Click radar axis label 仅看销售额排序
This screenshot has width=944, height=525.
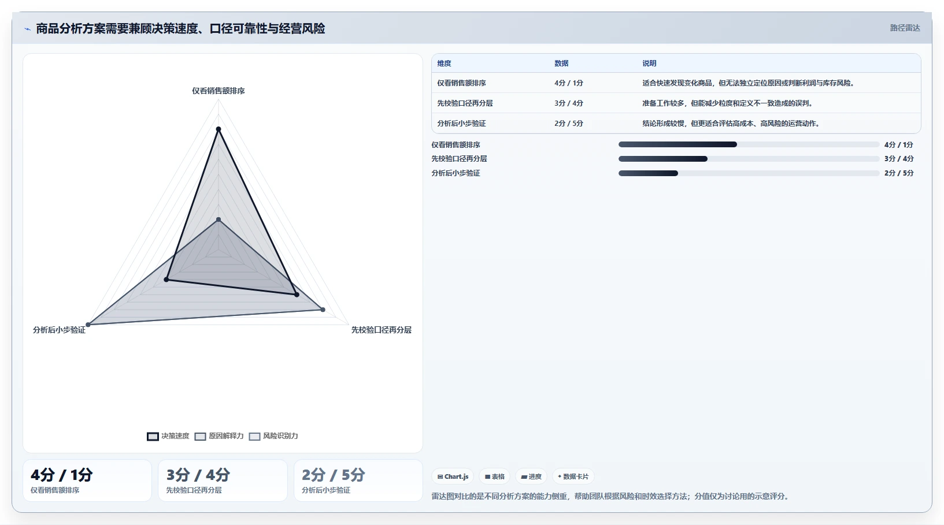pos(219,91)
